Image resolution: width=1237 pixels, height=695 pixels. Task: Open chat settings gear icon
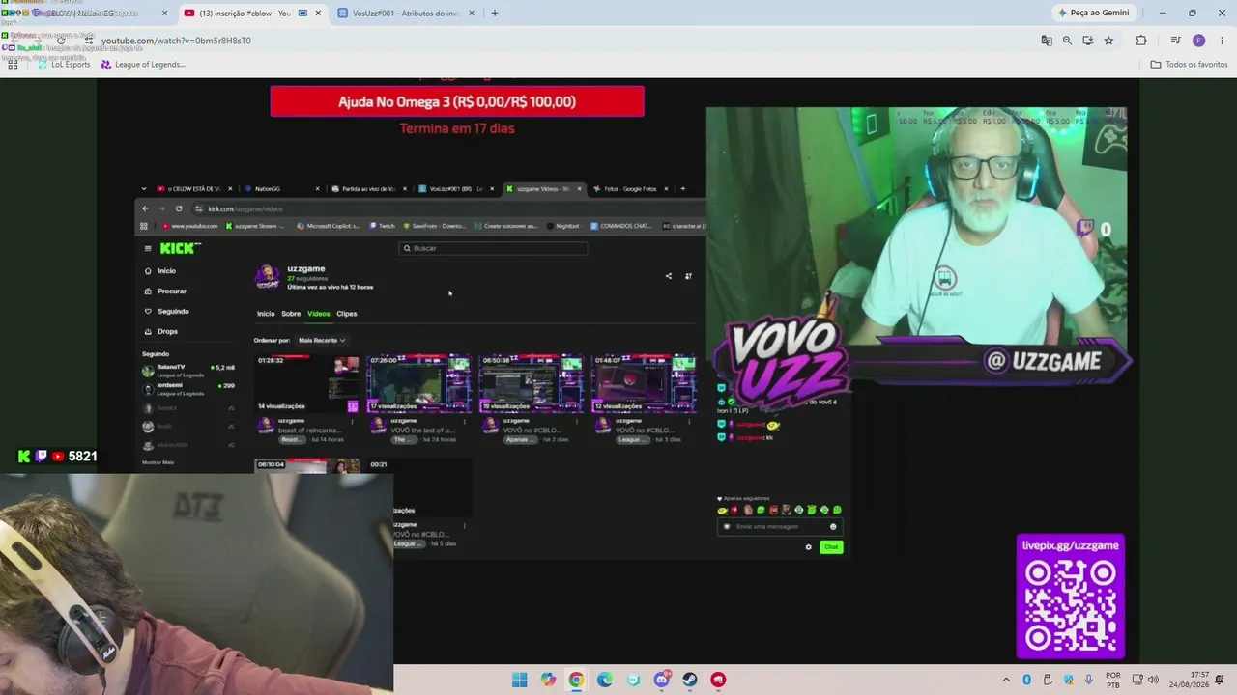tap(809, 547)
